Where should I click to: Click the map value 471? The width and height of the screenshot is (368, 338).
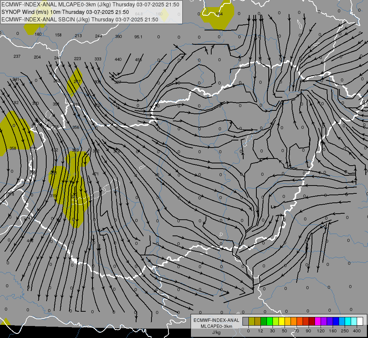(95, 174)
